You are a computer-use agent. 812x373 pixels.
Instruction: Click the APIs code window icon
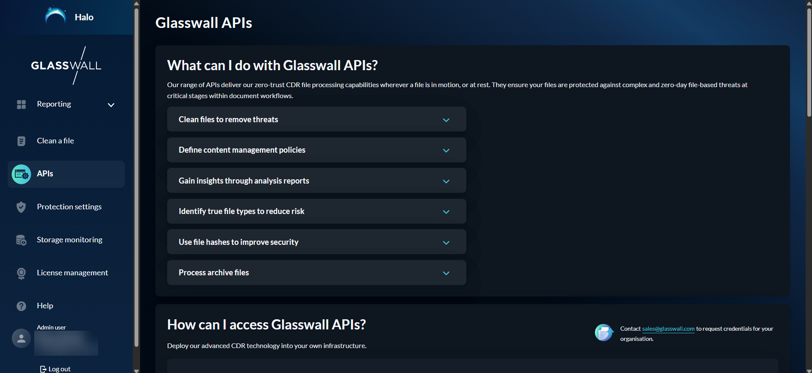[21, 174]
